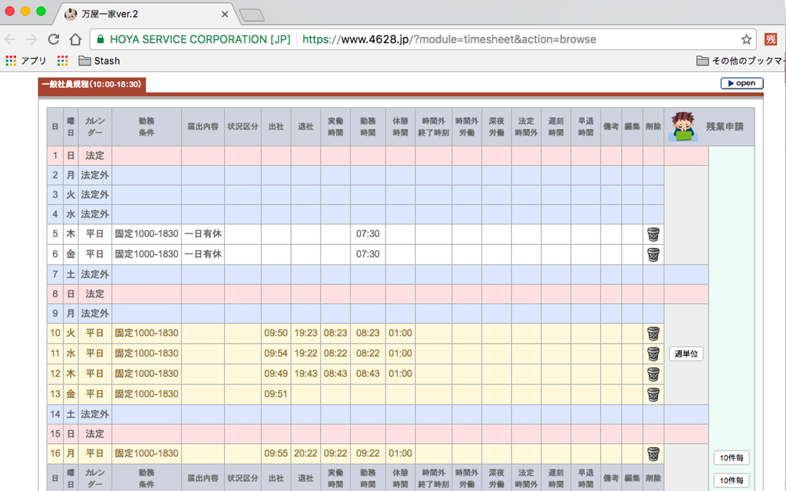Reload the current page
Image resolution: width=786 pixels, height=491 pixels.
53,39
